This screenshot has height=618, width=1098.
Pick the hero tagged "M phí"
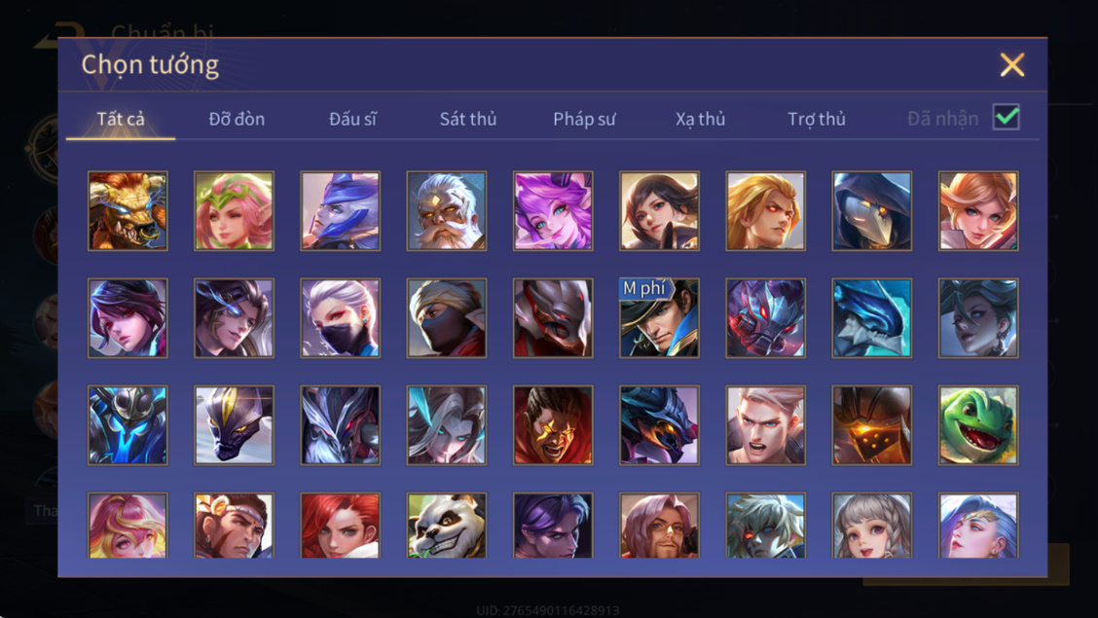tap(659, 317)
